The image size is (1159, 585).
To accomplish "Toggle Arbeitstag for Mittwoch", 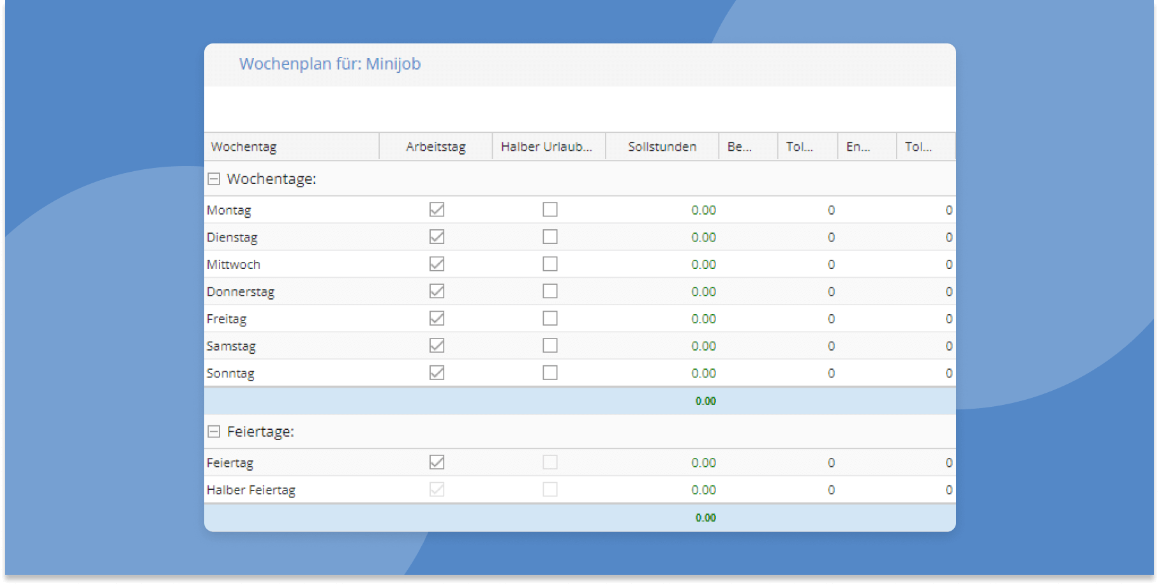I will (x=437, y=264).
